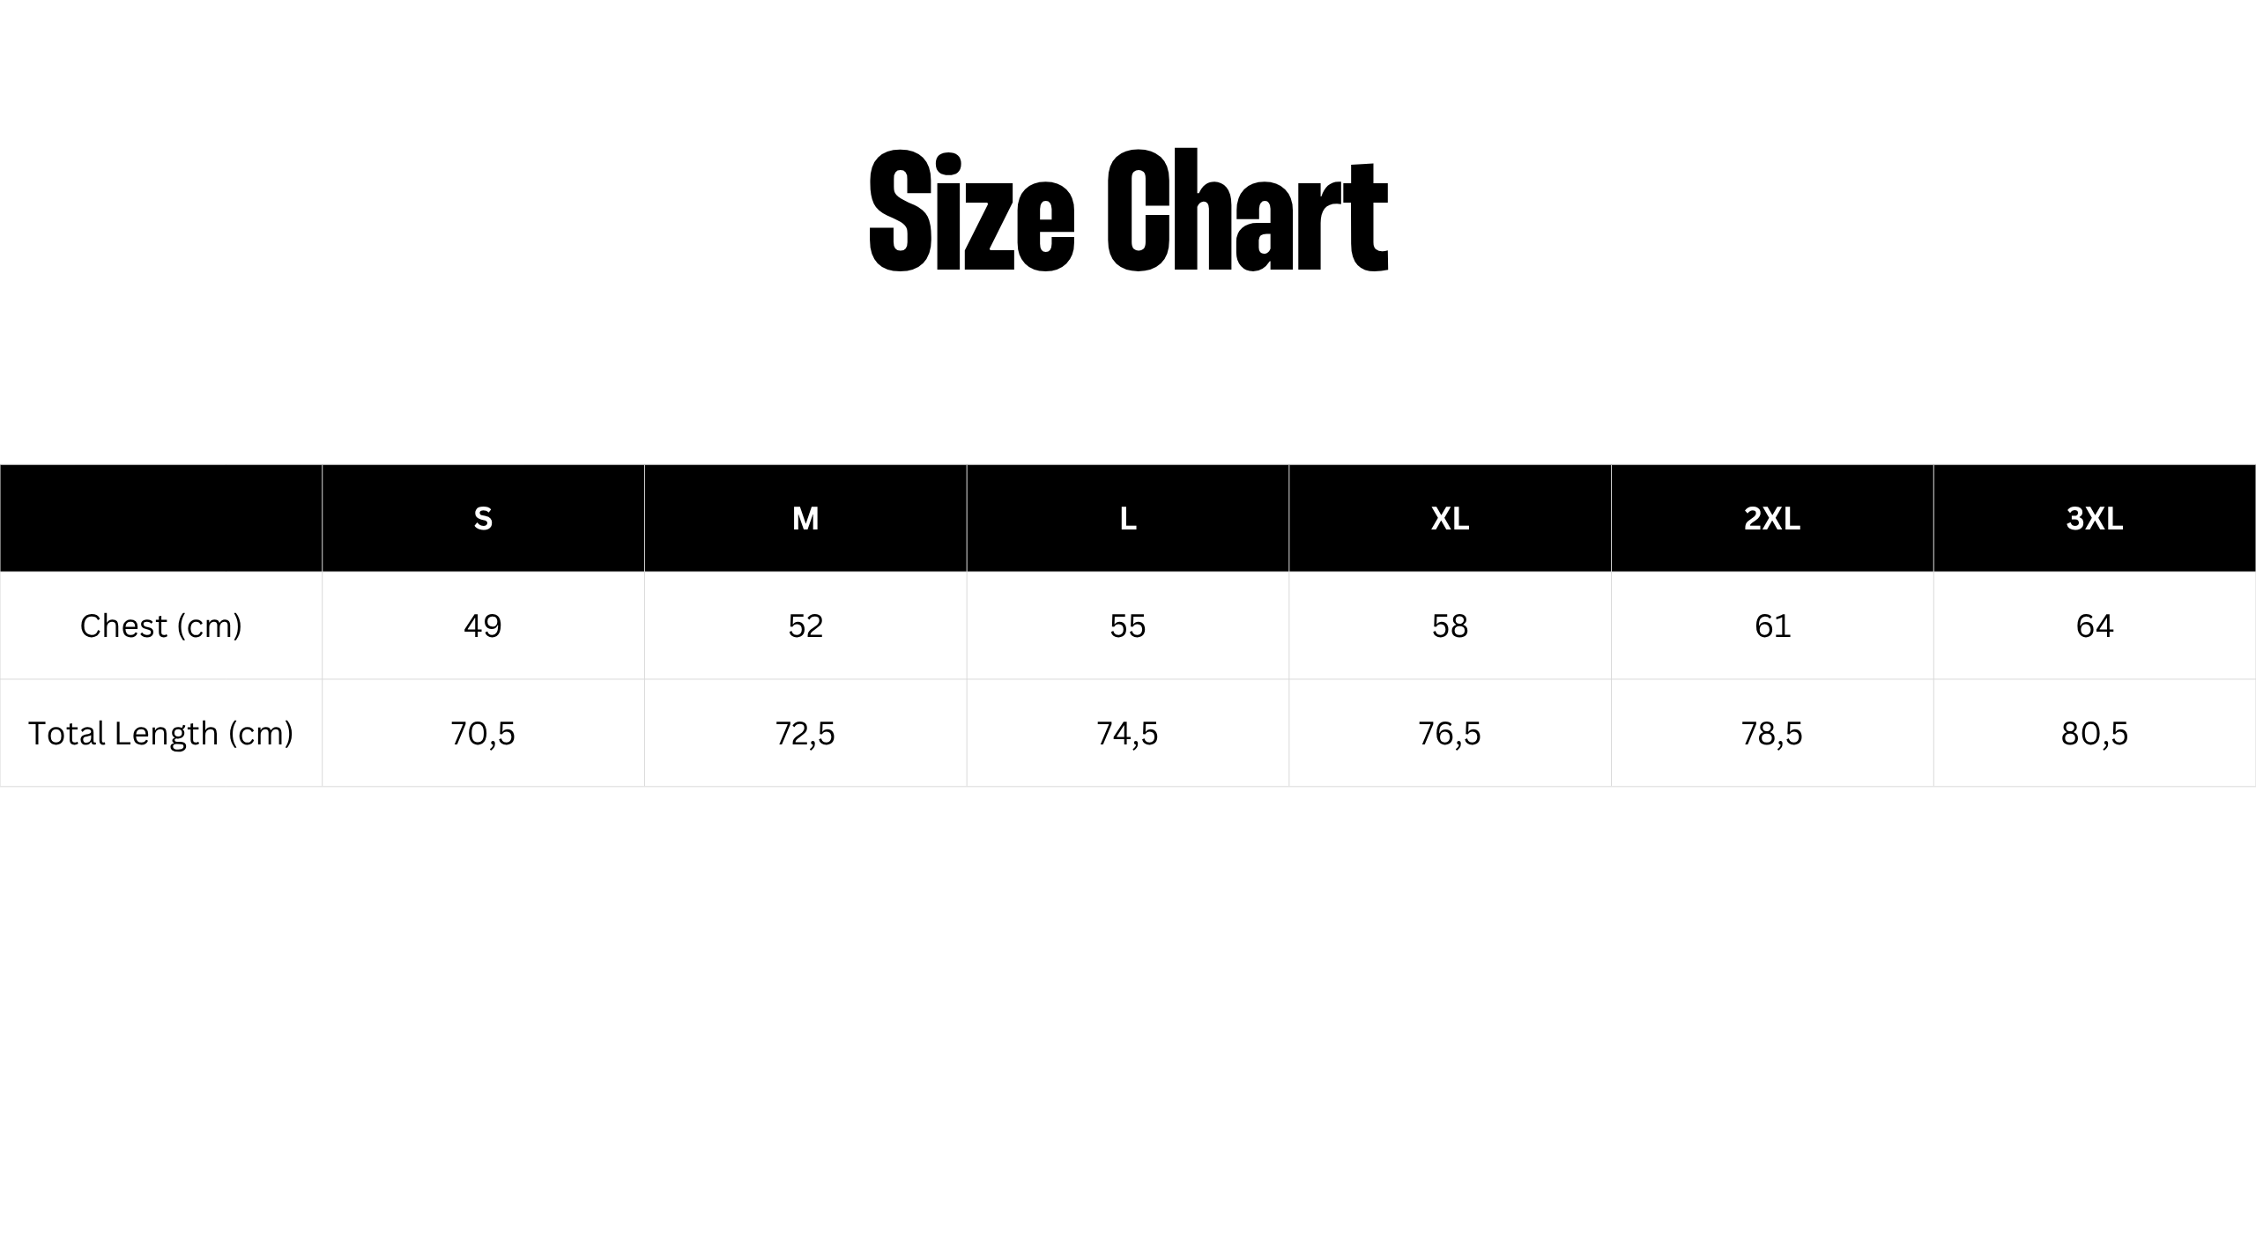Click the total length value 72,5
This screenshot has height=1251, width=2256.
[x=805, y=734]
